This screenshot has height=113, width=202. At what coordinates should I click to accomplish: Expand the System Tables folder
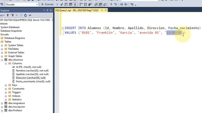tap(2, 45)
